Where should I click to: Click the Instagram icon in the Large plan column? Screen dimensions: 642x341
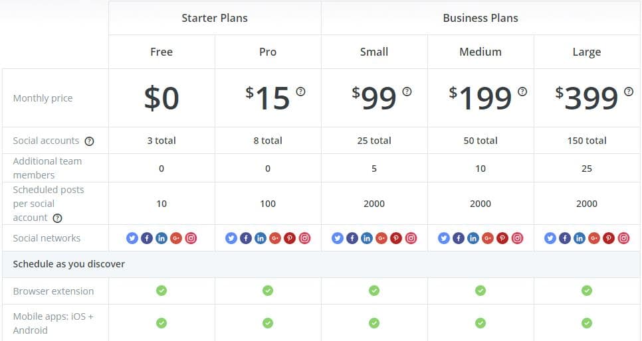pyautogui.click(x=623, y=238)
